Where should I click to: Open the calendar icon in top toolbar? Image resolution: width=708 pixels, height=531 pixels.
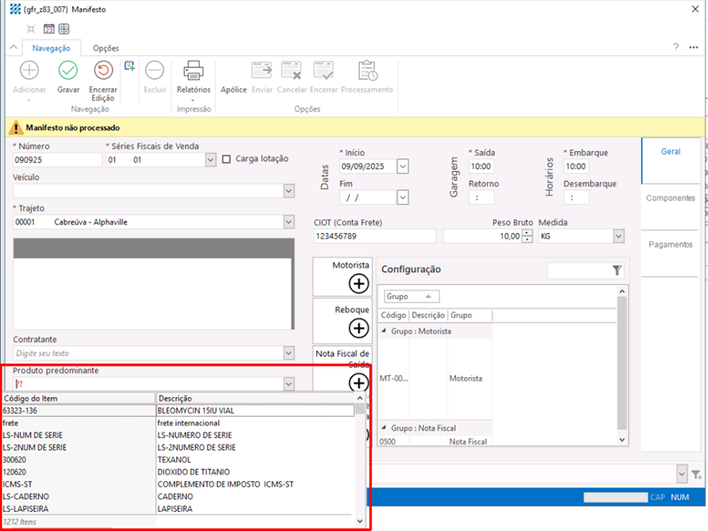tap(49, 29)
